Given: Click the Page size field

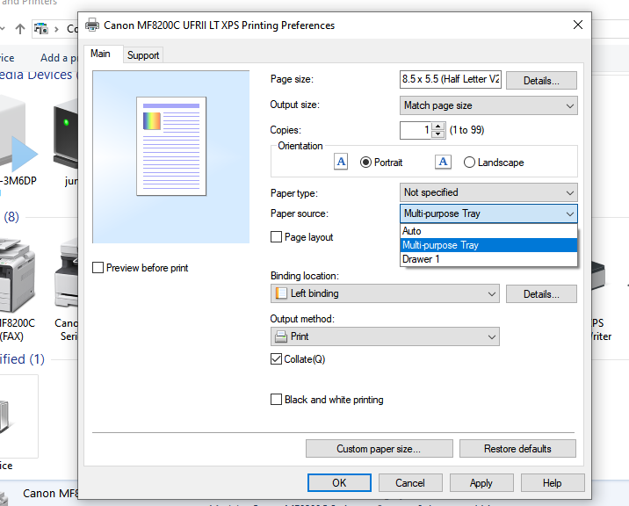Looking at the screenshot, I should pos(451,79).
